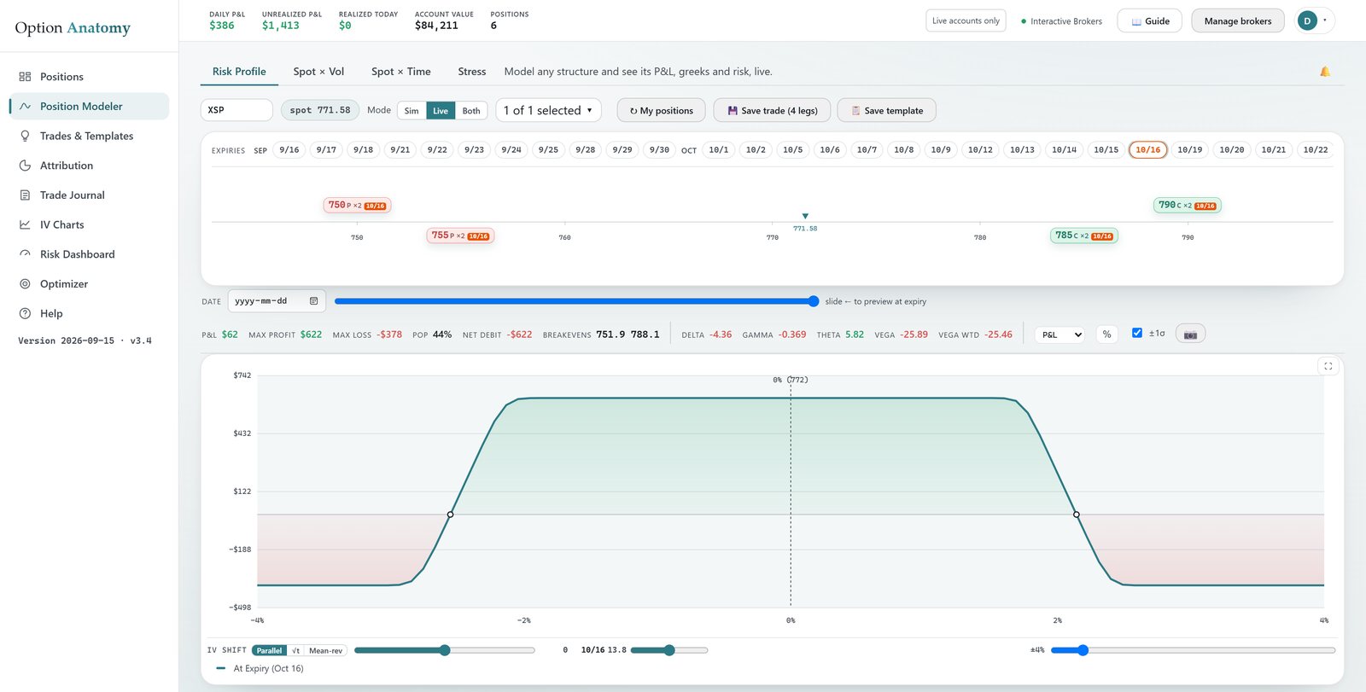
Task: Toggle percent display button
Action: click(x=1106, y=334)
